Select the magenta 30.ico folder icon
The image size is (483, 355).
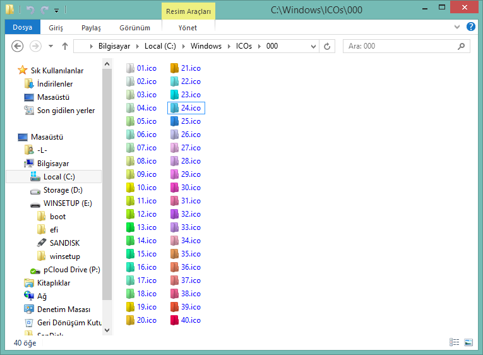click(x=174, y=188)
